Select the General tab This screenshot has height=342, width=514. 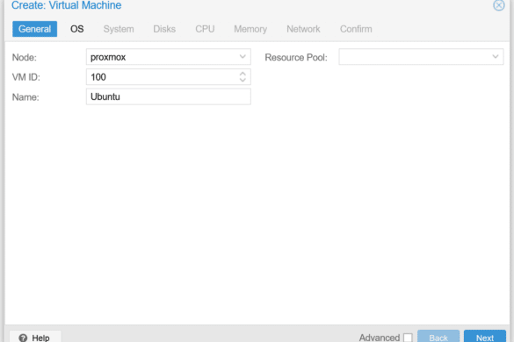tap(35, 29)
